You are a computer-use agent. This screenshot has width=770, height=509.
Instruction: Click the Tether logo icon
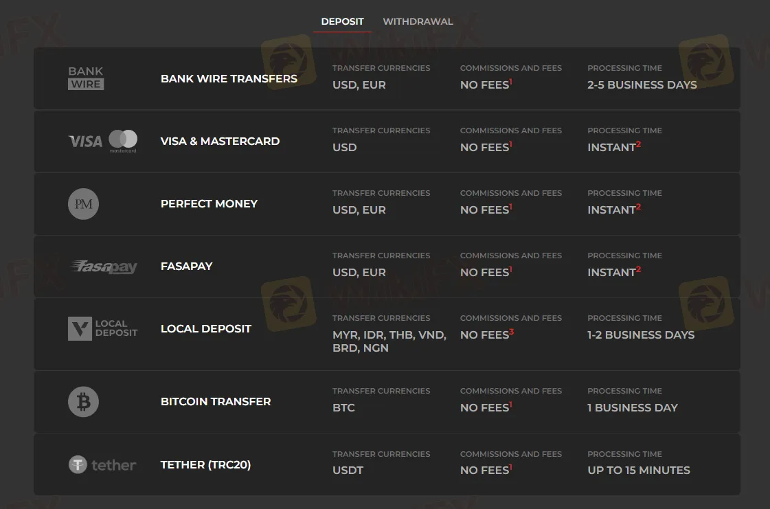(x=102, y=465)
